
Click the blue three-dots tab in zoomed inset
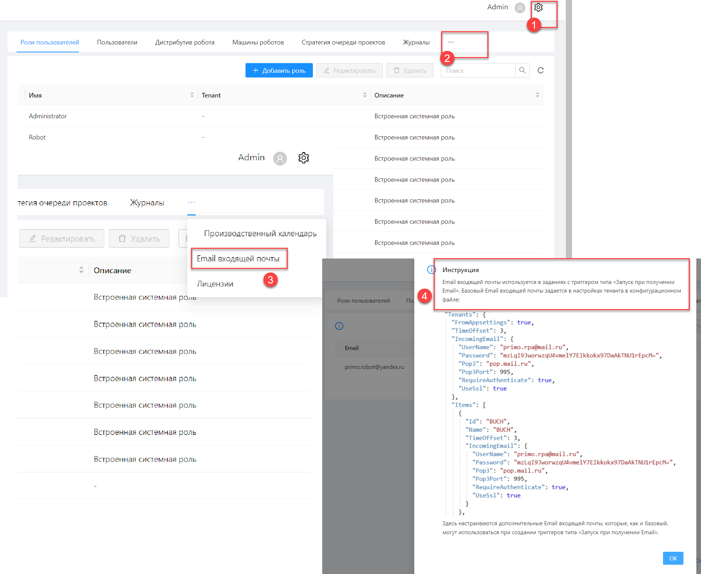click(191, 203)
